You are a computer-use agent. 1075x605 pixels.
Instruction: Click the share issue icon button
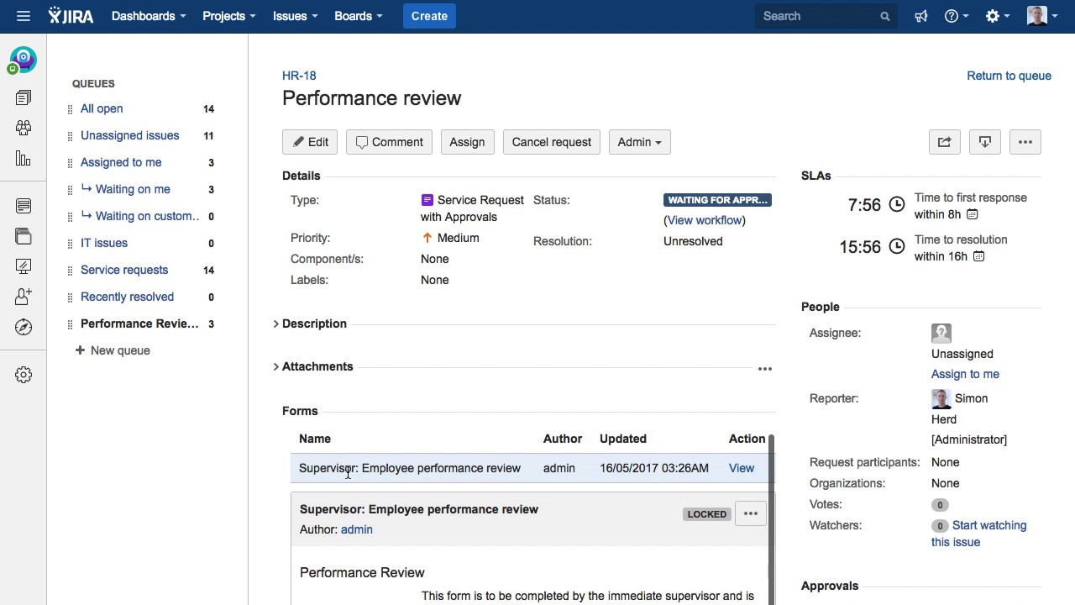click(x=945, y=142)
